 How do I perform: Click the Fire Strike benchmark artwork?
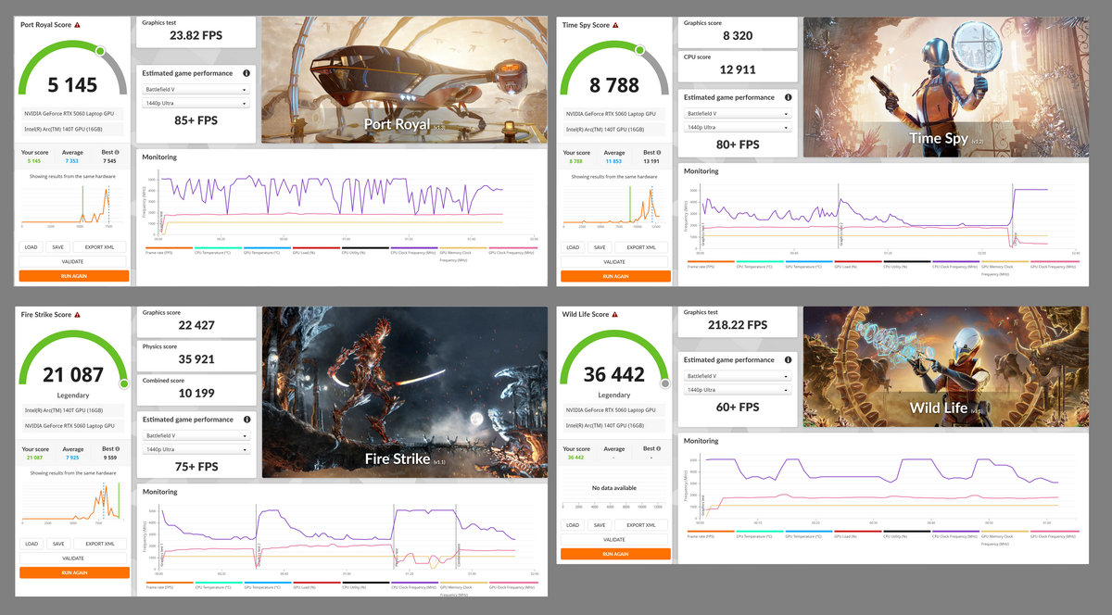point(404,392)
